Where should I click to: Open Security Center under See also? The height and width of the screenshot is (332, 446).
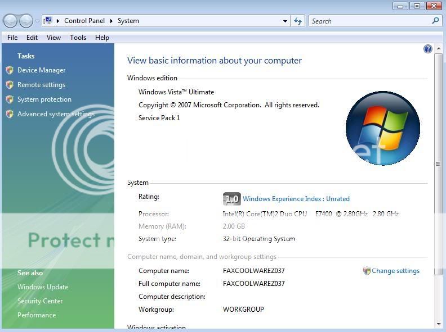coord(40,301)
